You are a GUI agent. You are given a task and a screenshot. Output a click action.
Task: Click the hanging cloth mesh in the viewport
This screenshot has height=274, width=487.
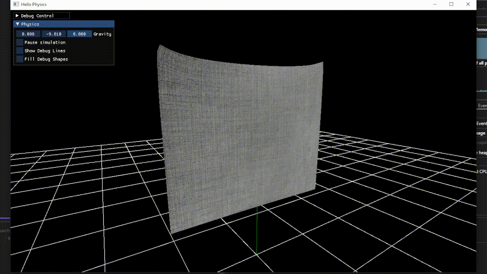pos(240,126)
